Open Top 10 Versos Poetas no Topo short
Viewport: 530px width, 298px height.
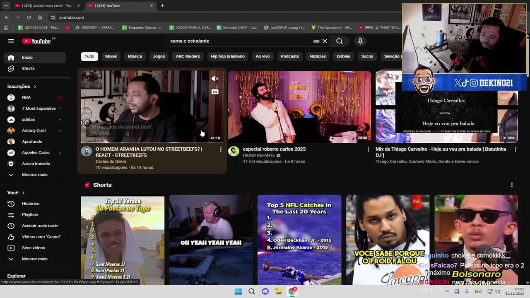point(123,240)
